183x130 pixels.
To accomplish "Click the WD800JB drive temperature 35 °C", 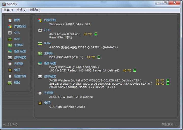I will [x=160, y=80].
